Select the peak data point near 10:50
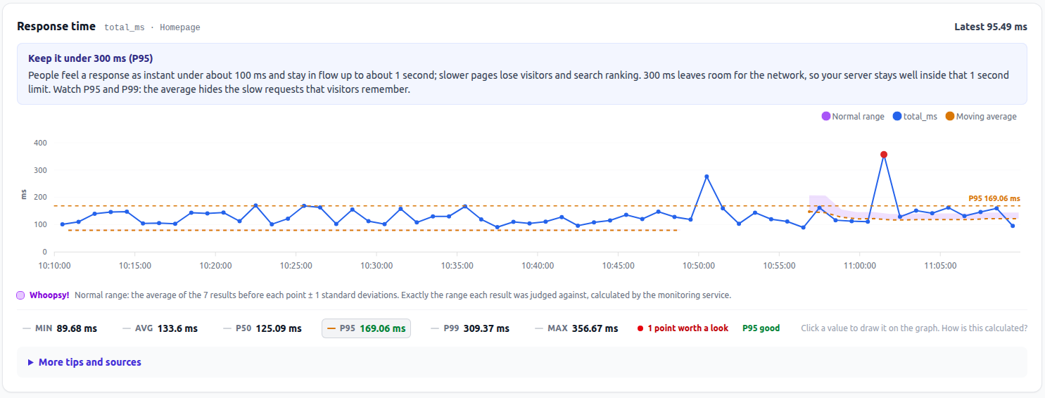 [x=707, y=176]
